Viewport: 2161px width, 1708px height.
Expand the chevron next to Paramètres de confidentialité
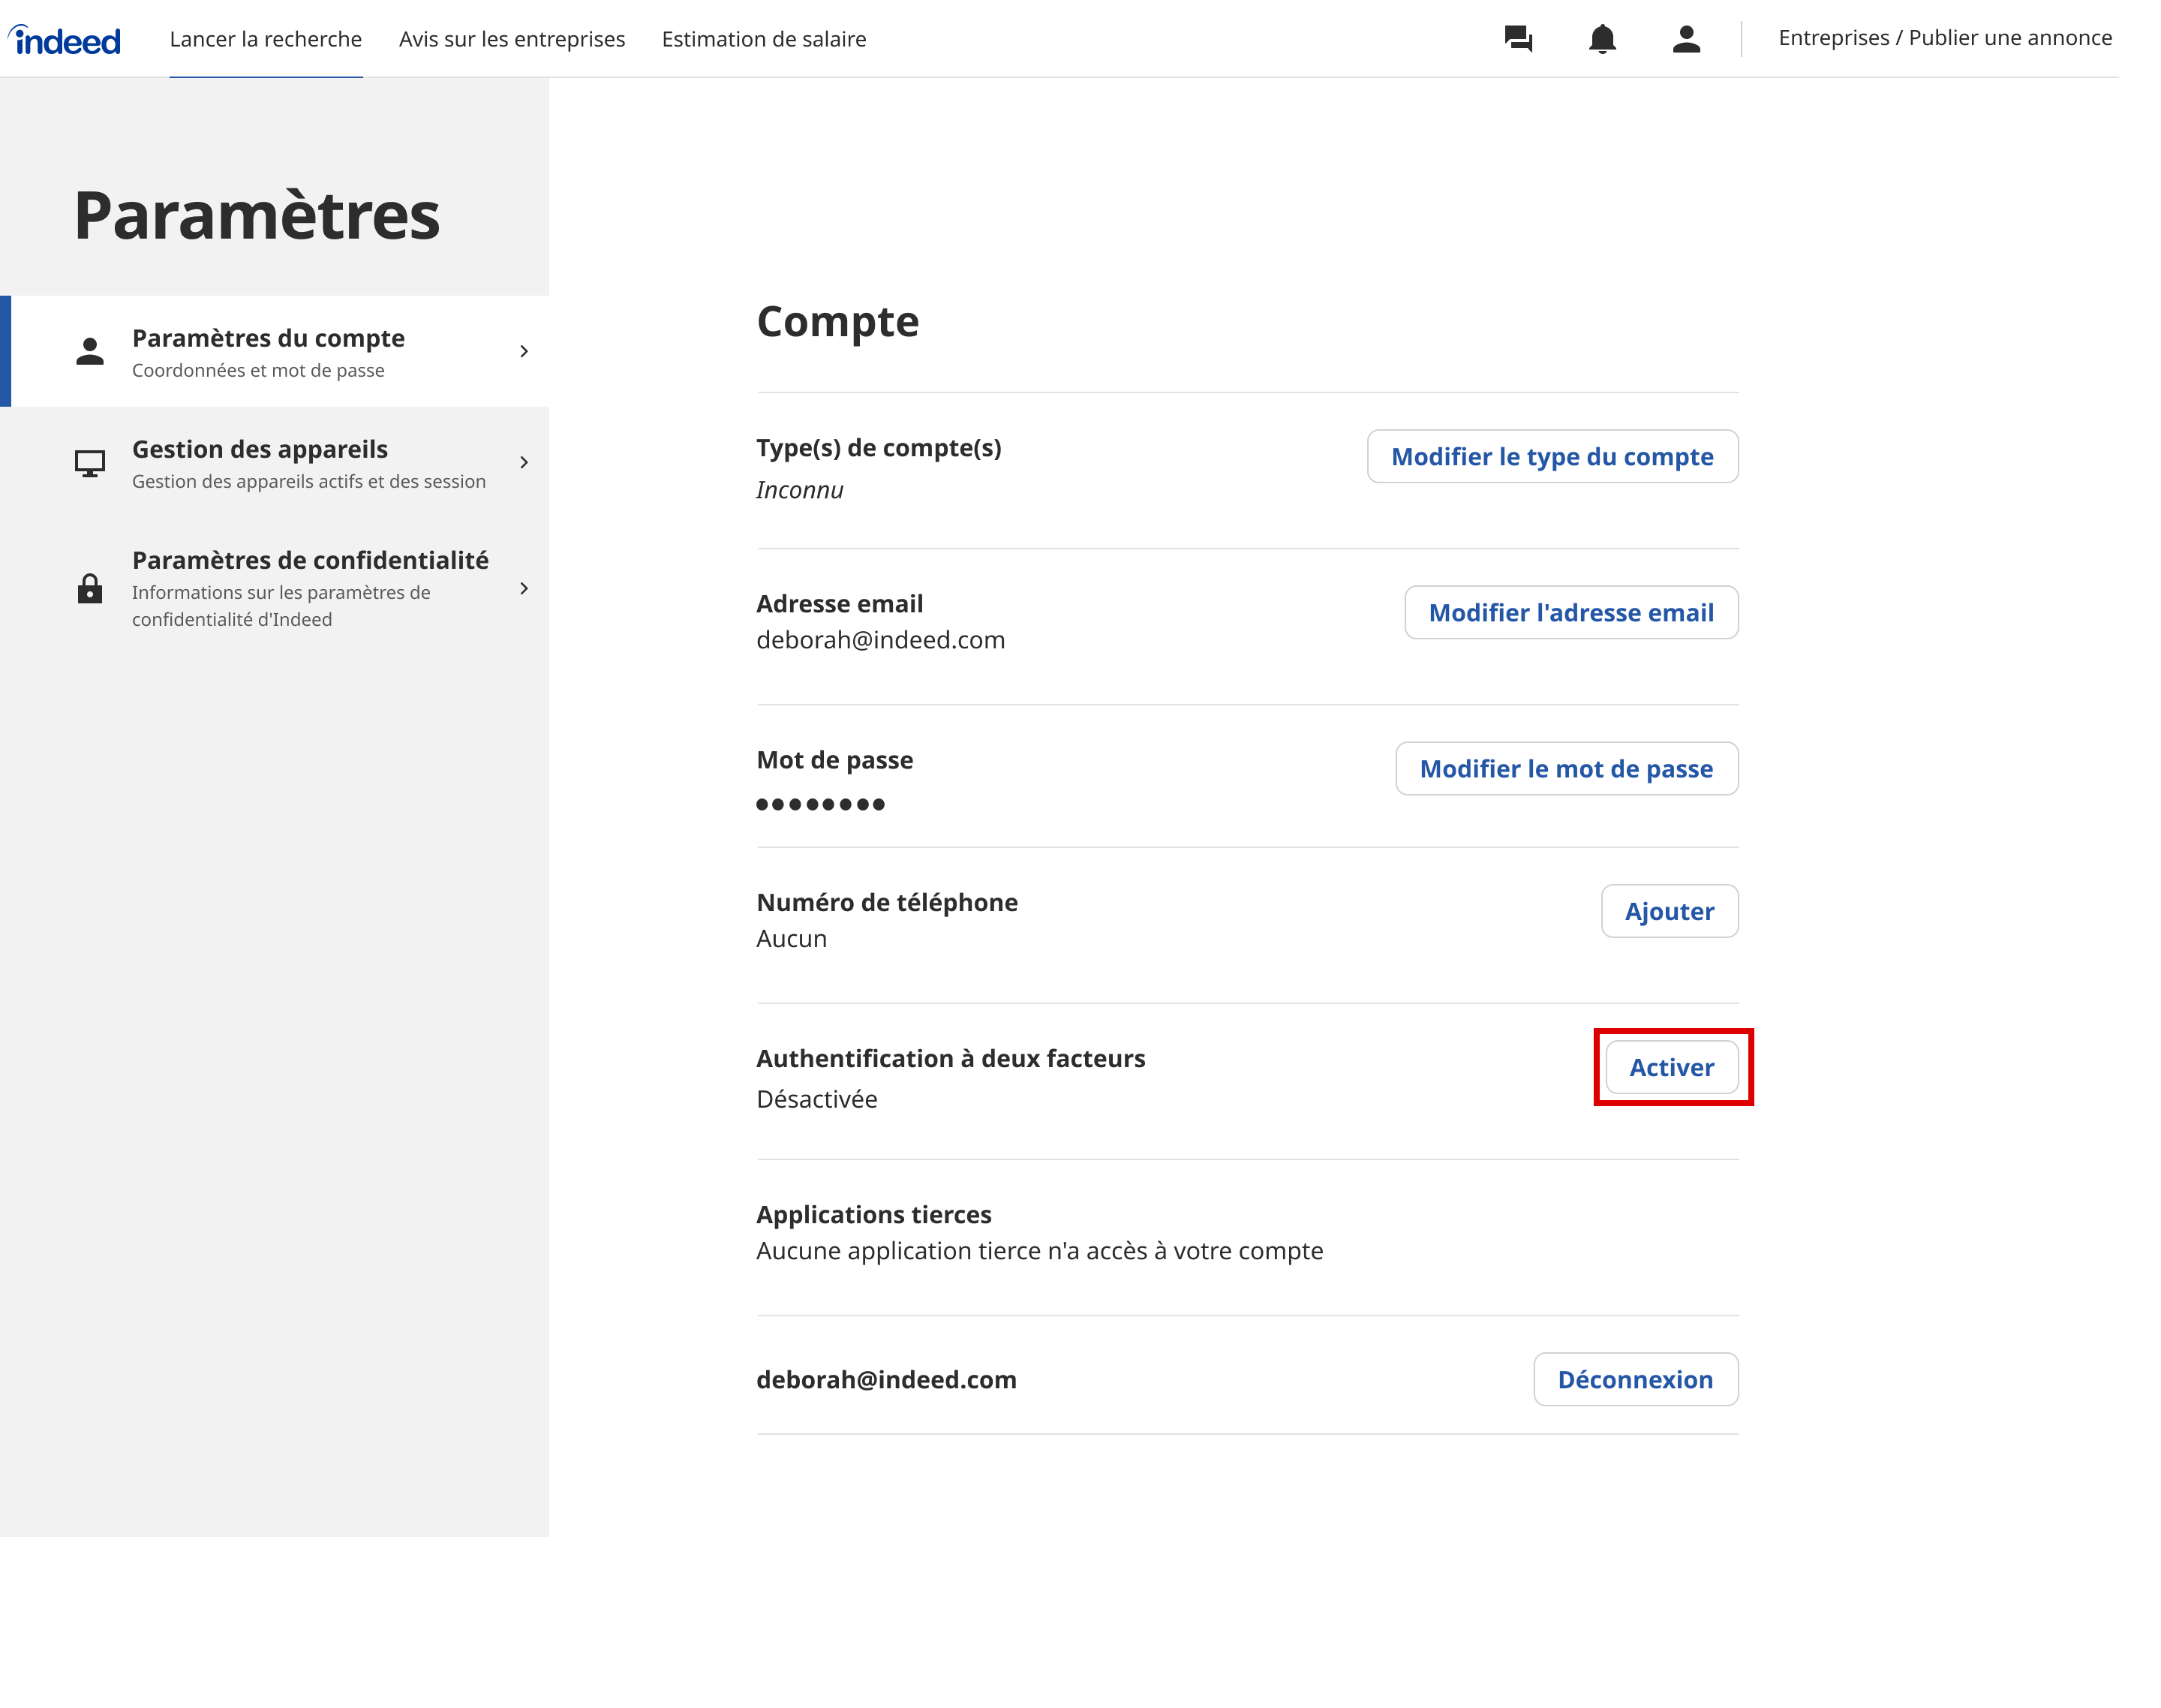click(524, 589)
